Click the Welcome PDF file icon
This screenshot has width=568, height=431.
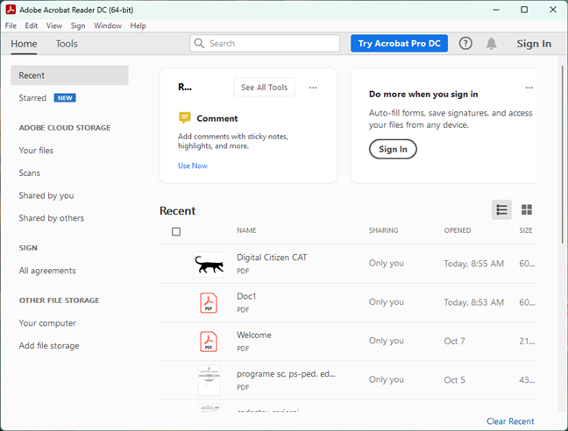pyautogui.click(x=209, y=342)
